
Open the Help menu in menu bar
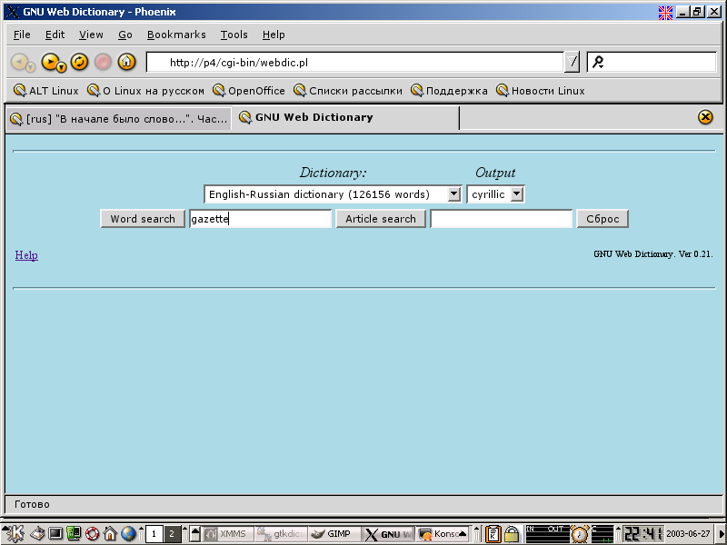(274, 35)
